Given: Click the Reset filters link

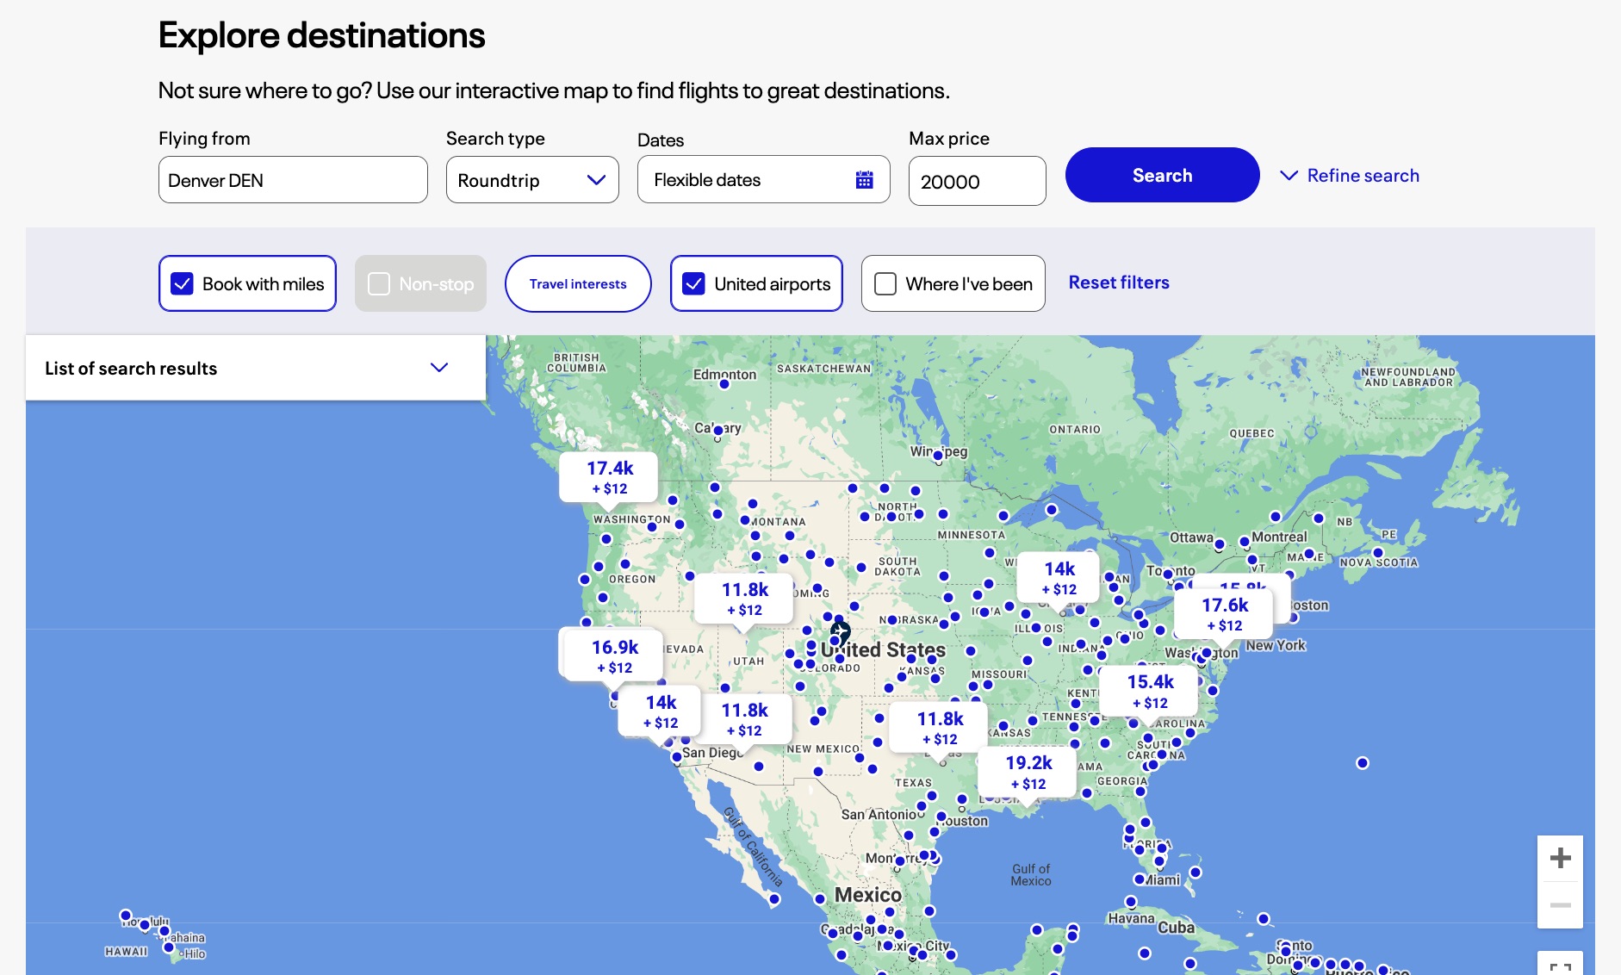Looking at the screenshot, I should coord(1119,282).
